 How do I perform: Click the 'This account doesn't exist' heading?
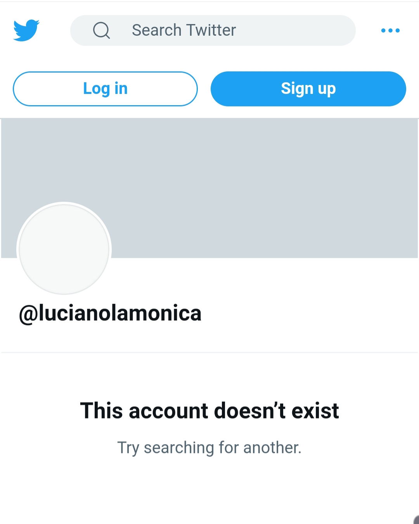209,411
